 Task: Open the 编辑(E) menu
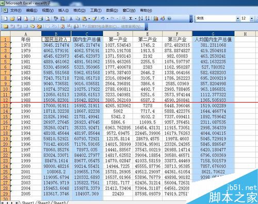pos(31,10)
